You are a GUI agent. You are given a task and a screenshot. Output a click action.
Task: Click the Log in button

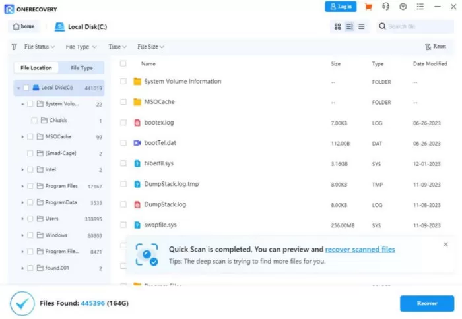(341, 7)
